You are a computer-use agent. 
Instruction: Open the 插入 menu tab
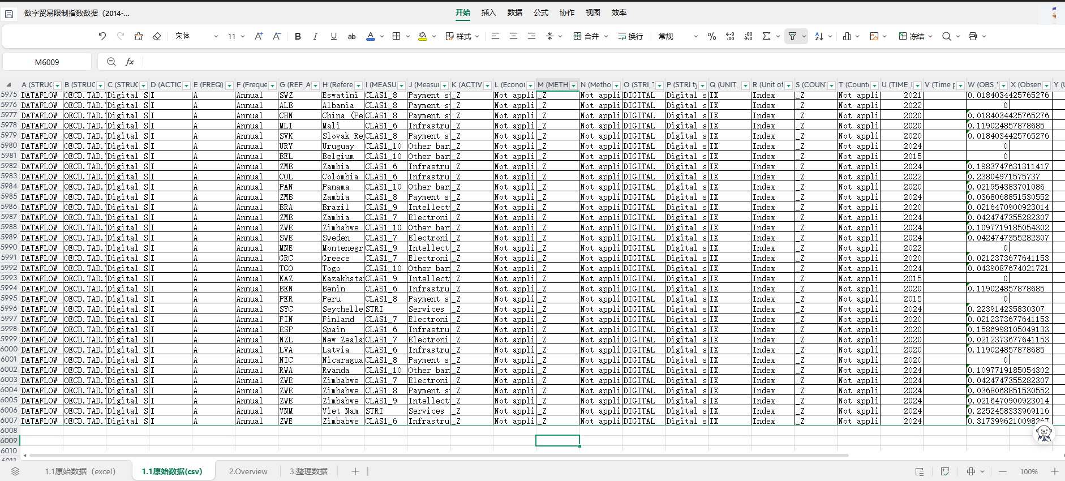488,12
